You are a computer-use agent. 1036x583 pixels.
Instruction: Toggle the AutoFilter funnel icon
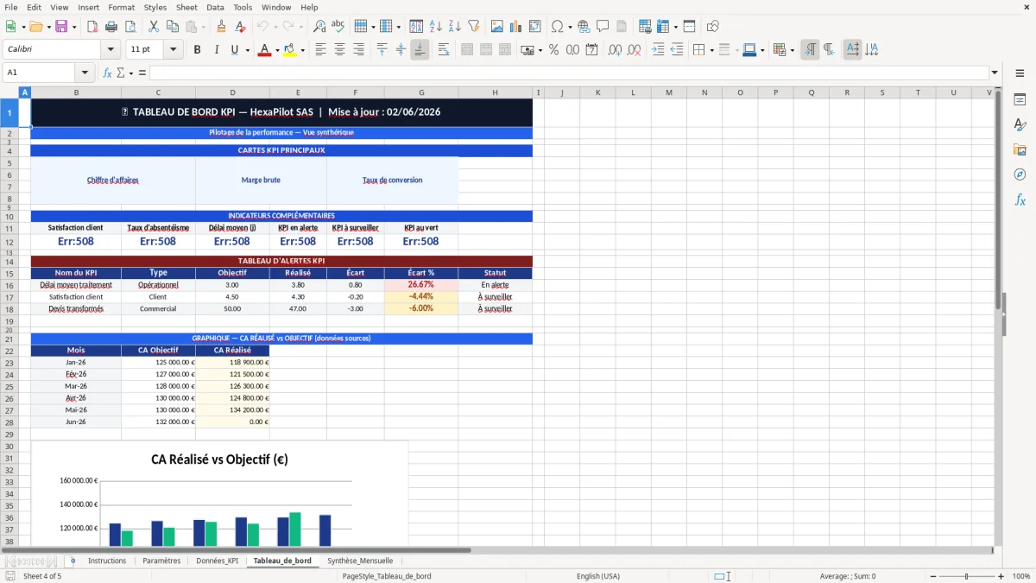click(x=474, y=27)
